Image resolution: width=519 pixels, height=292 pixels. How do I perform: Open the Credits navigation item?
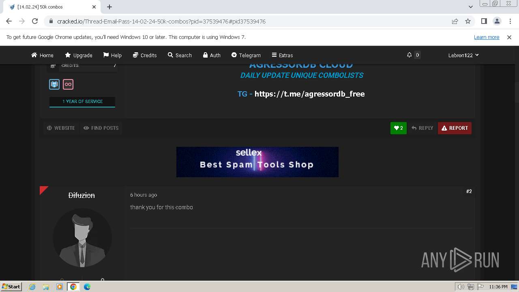(145, 55)
